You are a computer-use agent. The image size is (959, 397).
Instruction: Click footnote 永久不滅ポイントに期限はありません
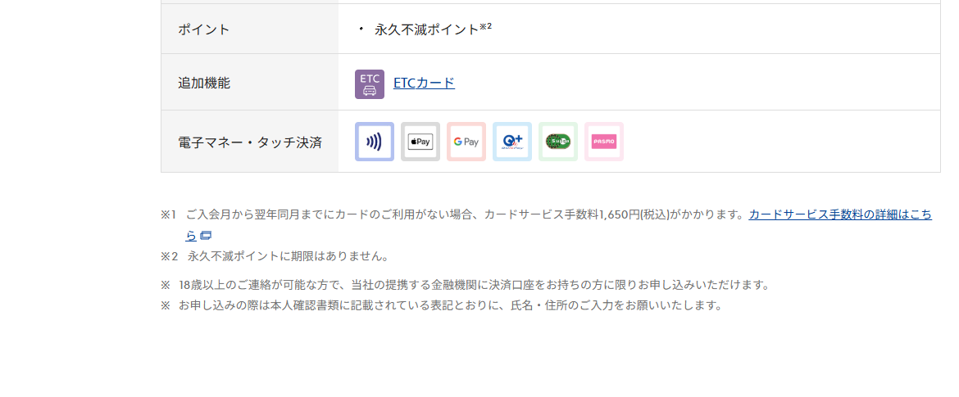pyautogui.click(x=288, y=256)
